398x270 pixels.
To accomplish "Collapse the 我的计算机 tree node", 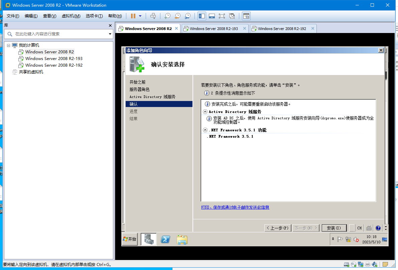I will pos(8,45).
